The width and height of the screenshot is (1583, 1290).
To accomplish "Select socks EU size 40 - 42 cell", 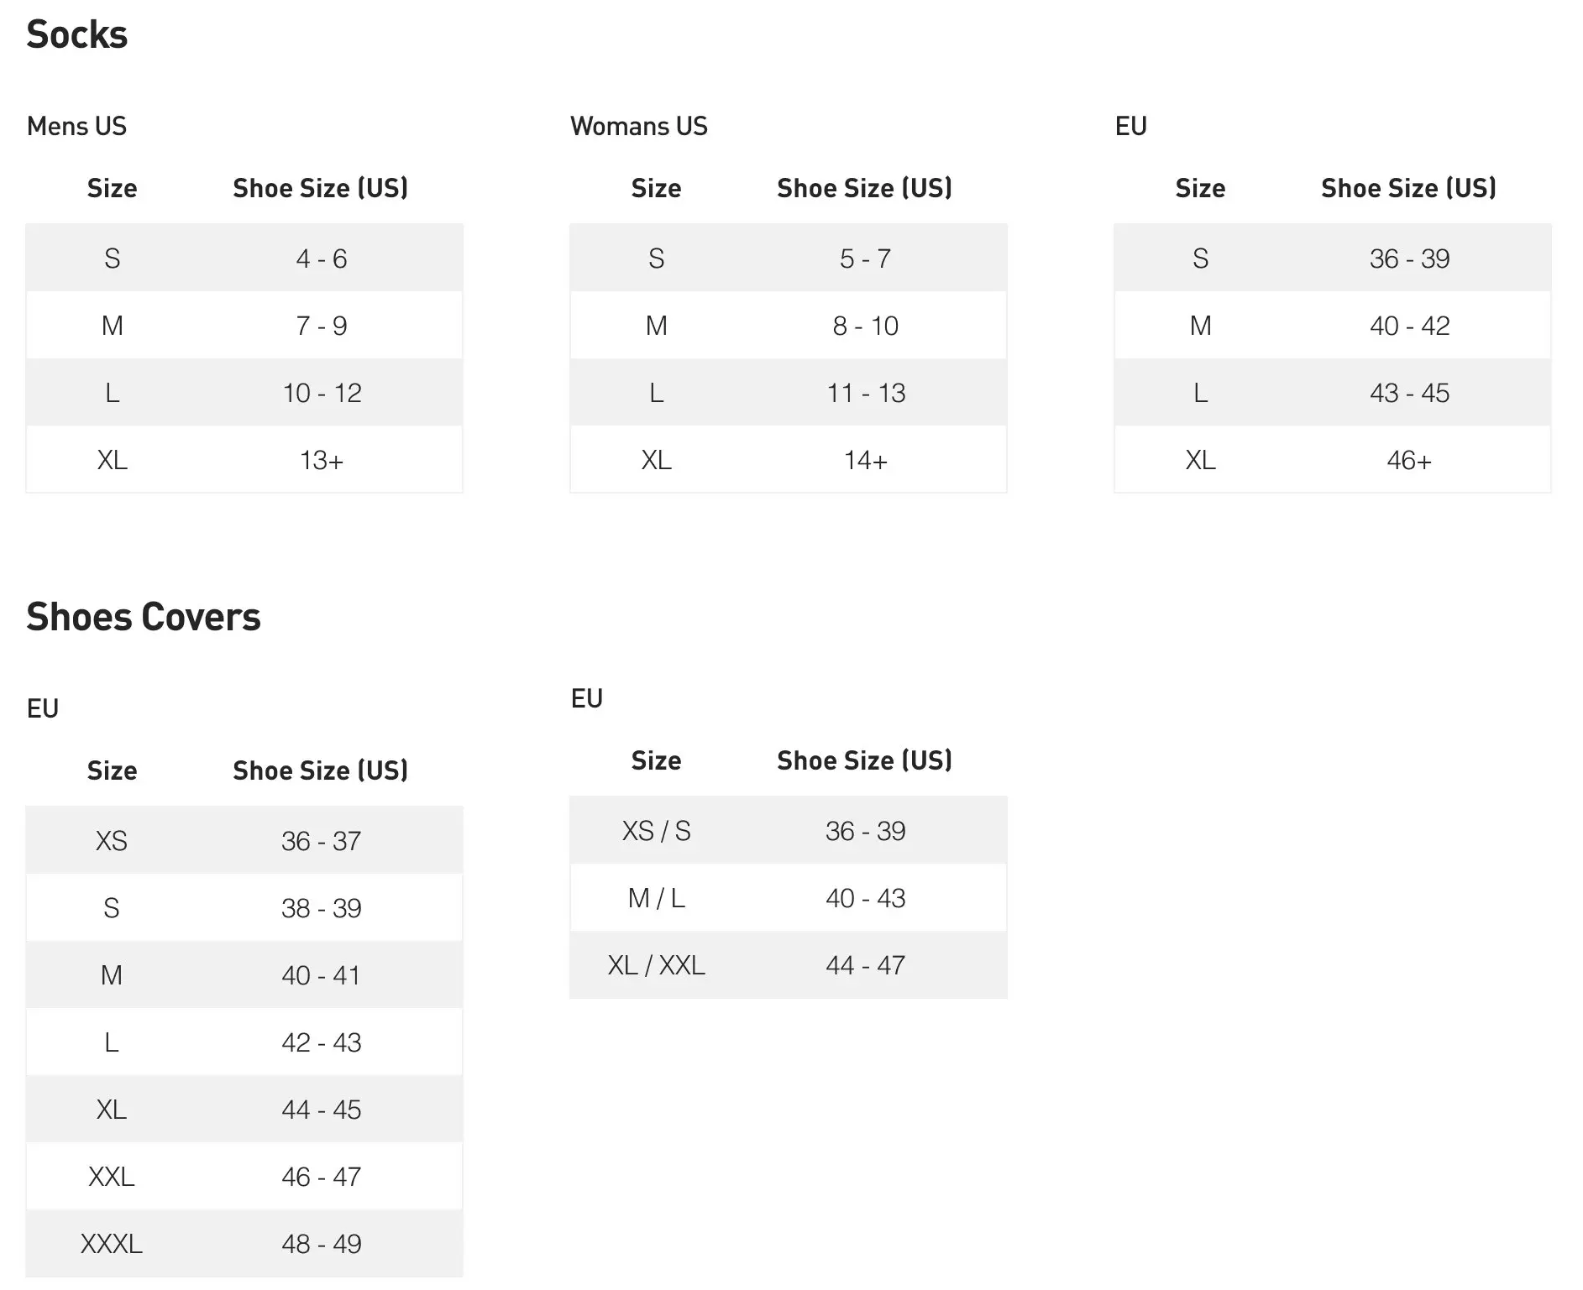I will click(1409, 326).
